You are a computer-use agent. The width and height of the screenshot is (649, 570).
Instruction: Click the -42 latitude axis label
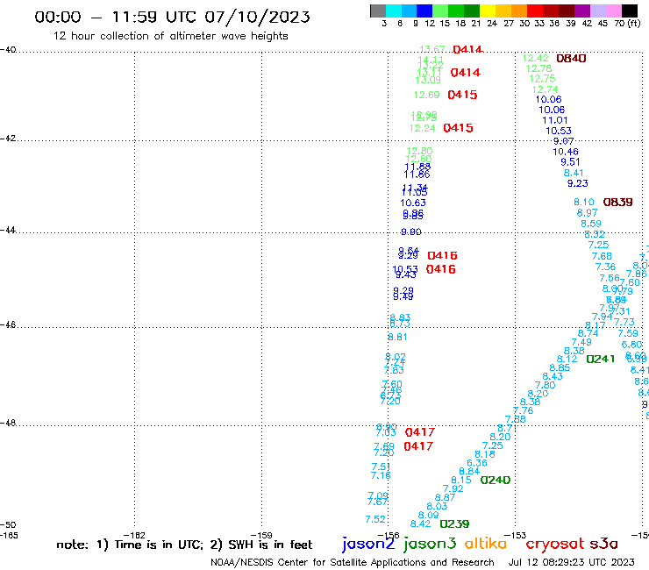(8, 138)
